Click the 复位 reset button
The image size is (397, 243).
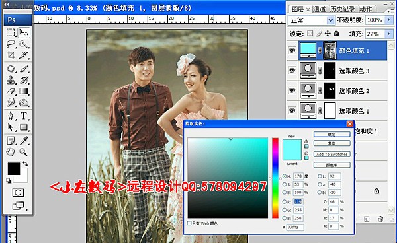[x=331, y=143]
